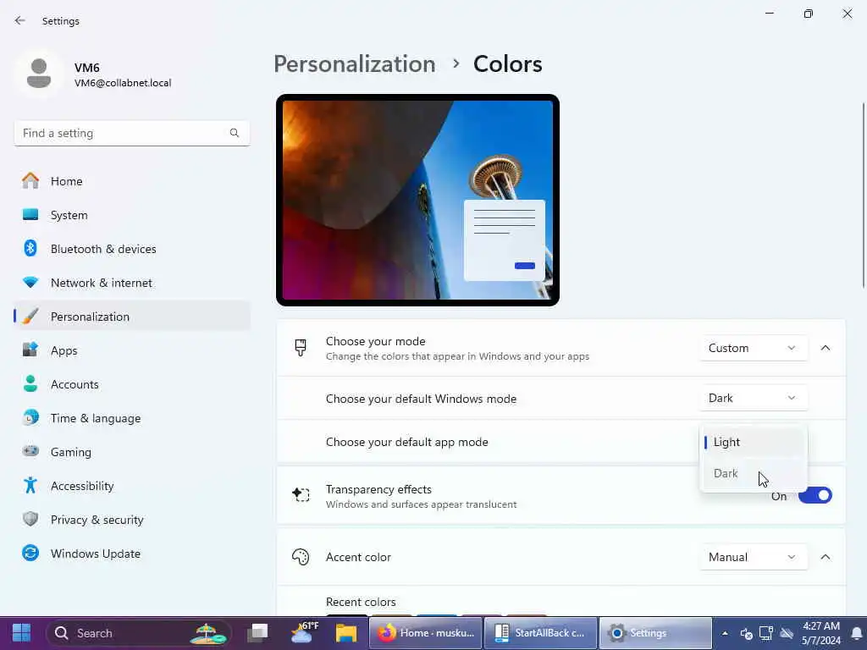Click the VM6 user avatar icon
Image resolution: width=867 pixels, height=650 pixels.
tap(39, 74)
